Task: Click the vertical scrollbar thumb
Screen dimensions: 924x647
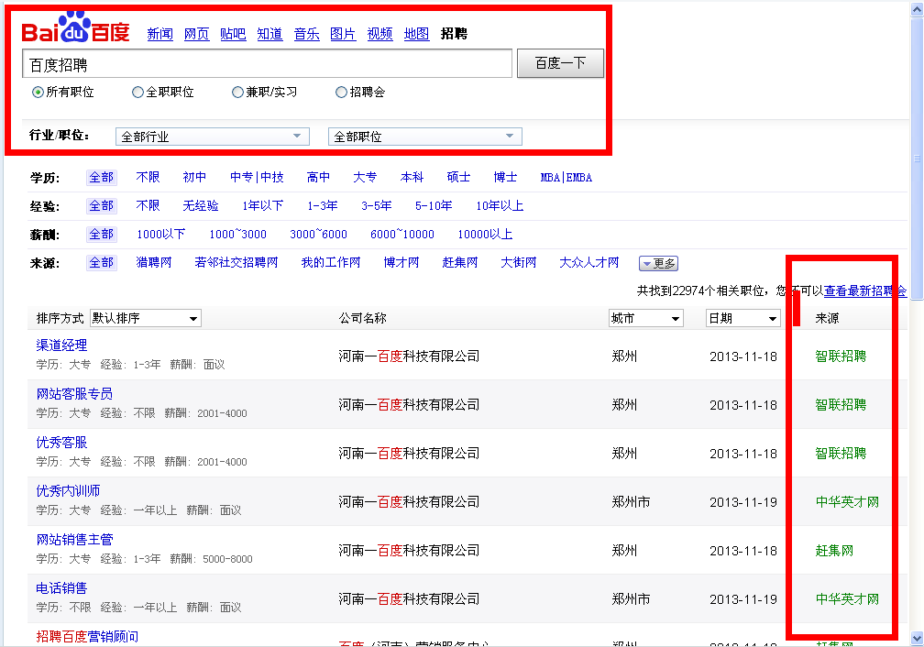Action: pos(917,159)
